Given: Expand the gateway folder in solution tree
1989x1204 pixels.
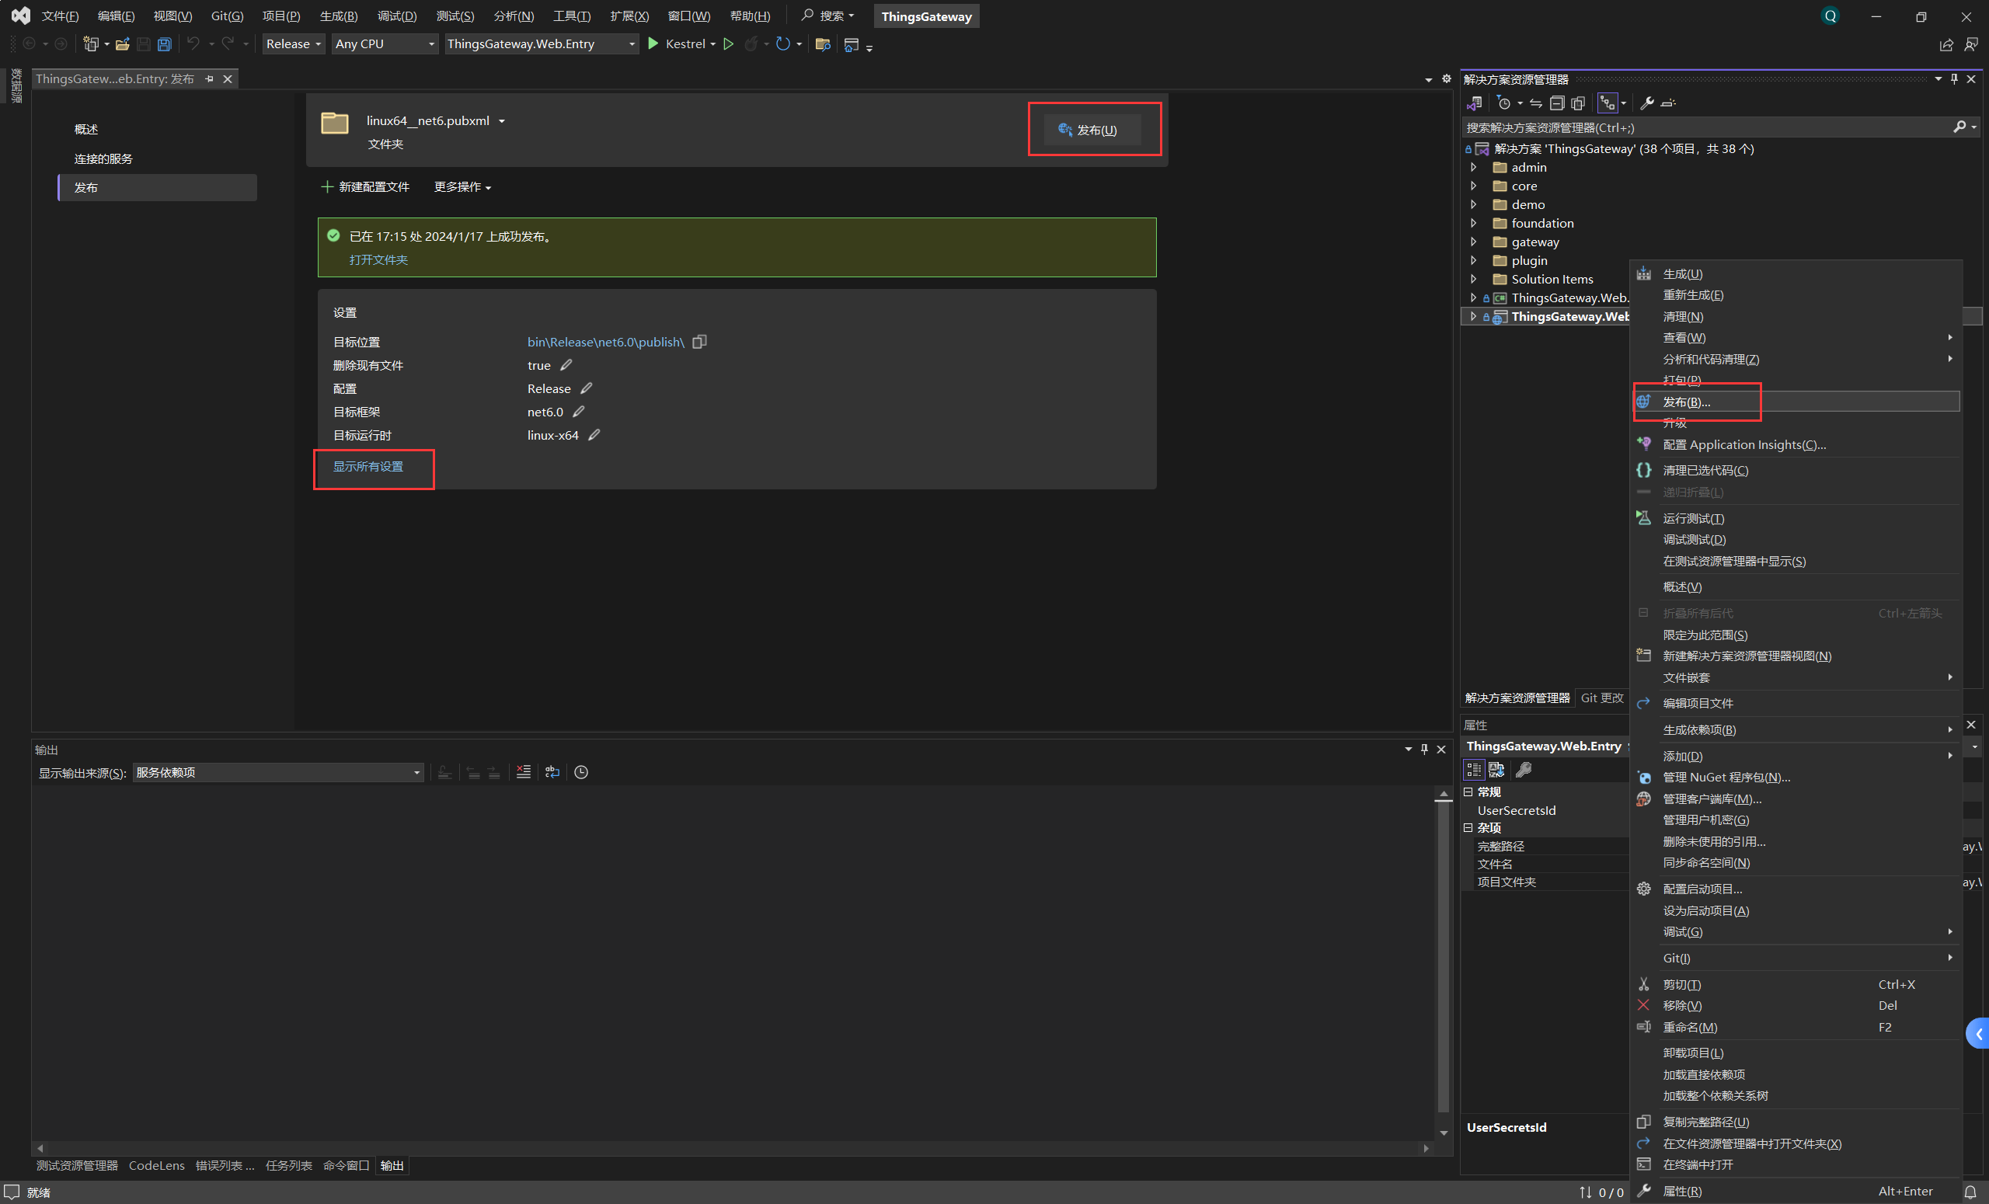Looking at the screenshot, I should 1474,242.
